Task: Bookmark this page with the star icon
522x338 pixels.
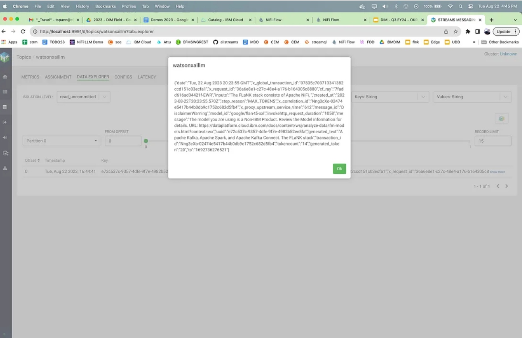Action: click(456, 32)
